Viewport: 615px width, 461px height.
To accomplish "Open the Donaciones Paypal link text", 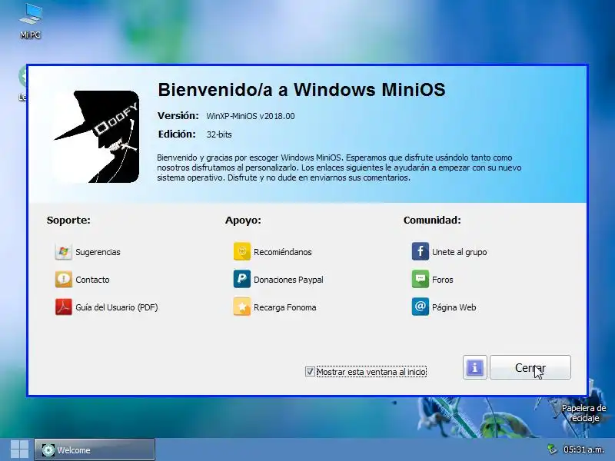I will [288, 280].
